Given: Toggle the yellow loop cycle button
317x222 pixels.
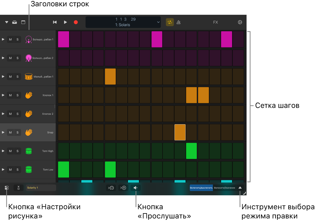Looking at the screenshot, I should pos(170,22).
